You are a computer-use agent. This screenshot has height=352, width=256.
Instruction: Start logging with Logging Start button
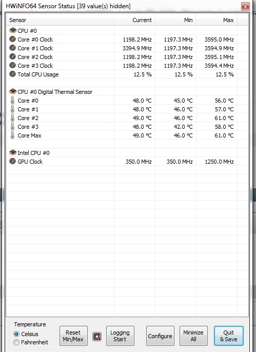point(120,336)
